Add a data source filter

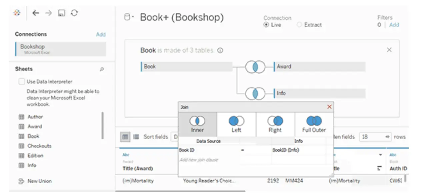[x=394, y=25]
